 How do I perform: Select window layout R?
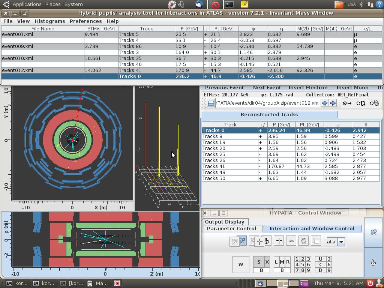(288, 262)
